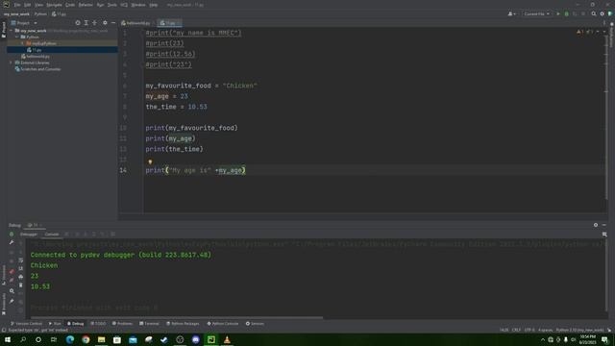Click the console horizontal scrollbar

coord(177,317)
